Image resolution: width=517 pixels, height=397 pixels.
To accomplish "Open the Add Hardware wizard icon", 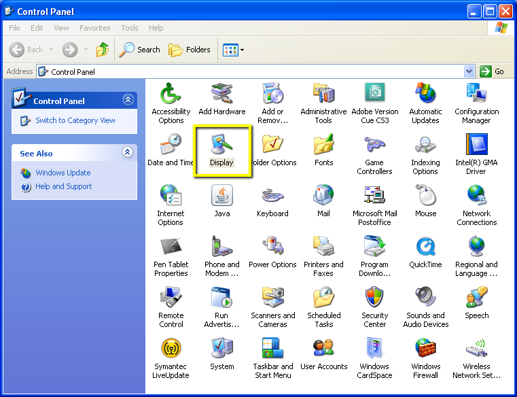I will click(x=222, y=93).
